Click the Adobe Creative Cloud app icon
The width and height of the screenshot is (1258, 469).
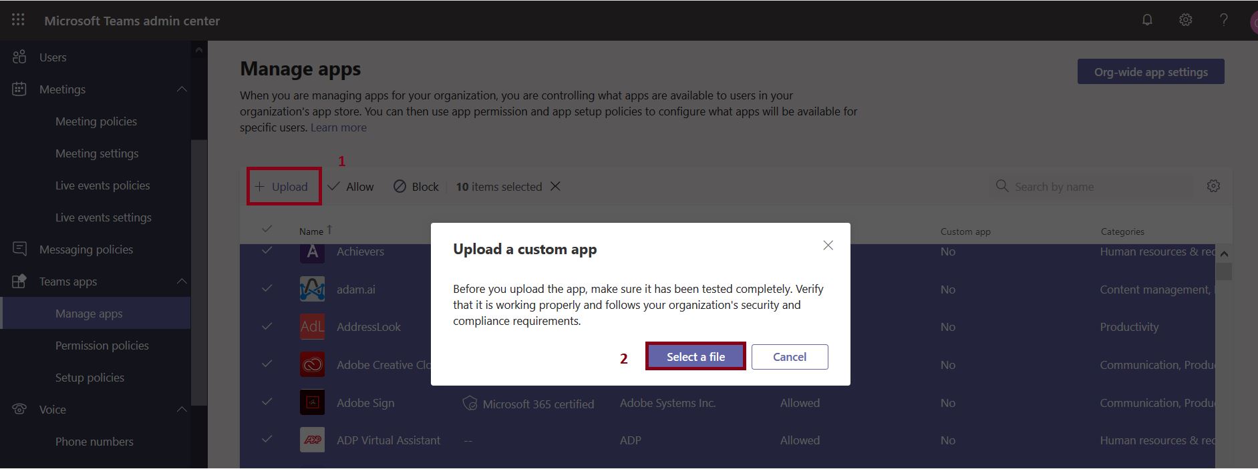pyautogui.click(x=312, y=364)
